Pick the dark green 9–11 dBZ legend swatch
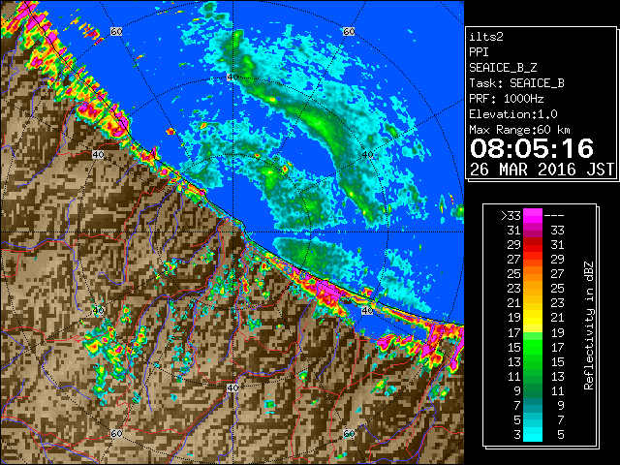The image size is (620, 465). pos(533,390)
